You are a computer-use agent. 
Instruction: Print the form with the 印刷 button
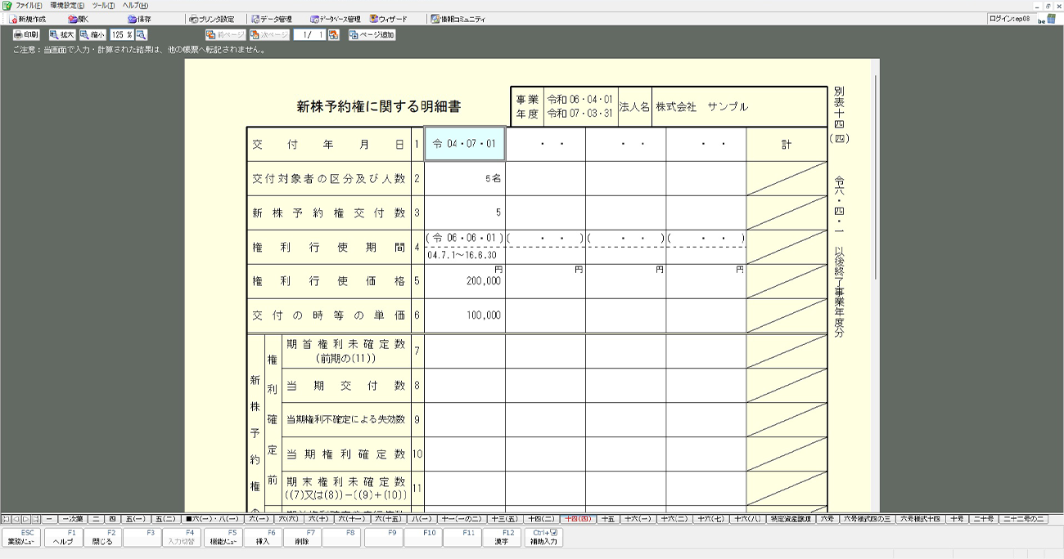pyautogui.click(x=26, y=35)
